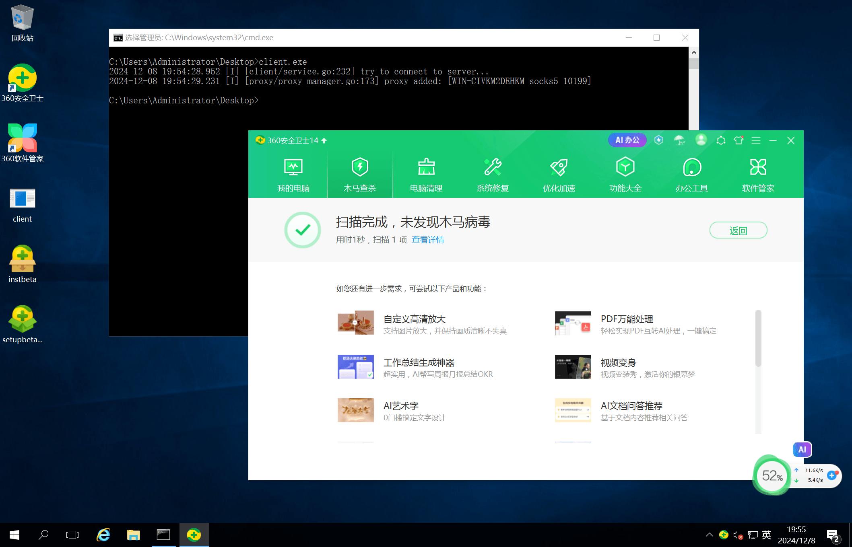Image resolution: width=852 pixels, height=547 pixels.
Task: Open the notification center icon
Action: [x=833, y=536]
